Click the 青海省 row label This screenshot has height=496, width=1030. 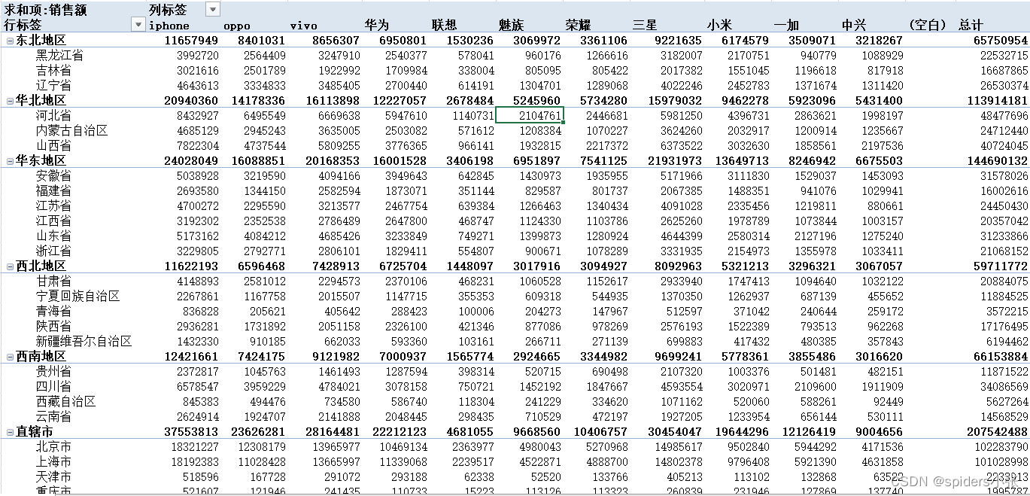tap(53, 311)
